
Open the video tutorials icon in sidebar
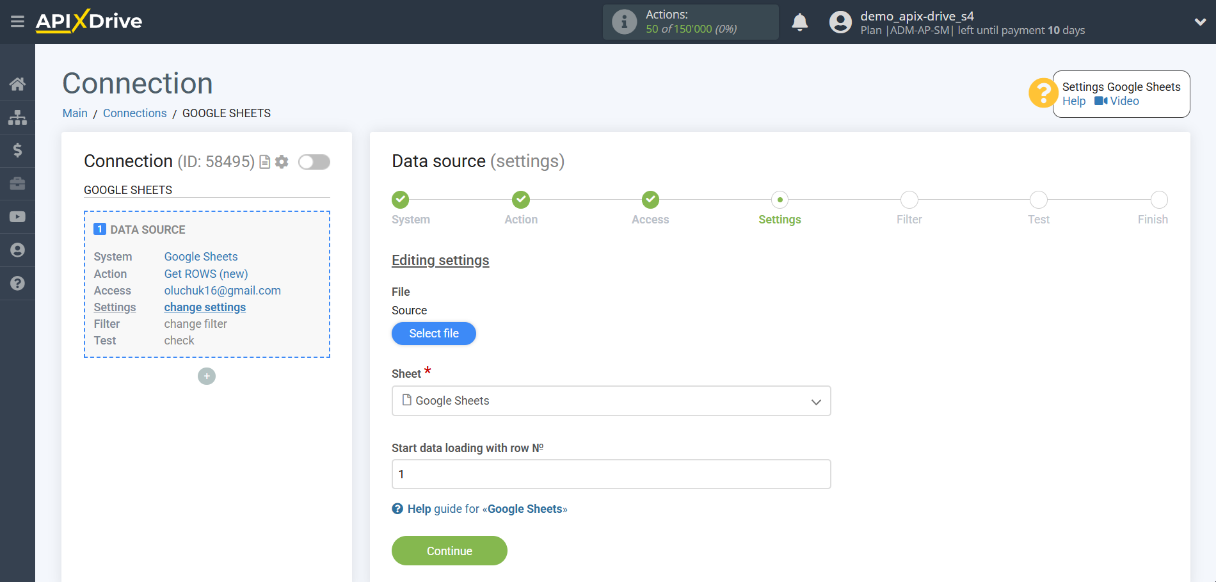(17, 217)
